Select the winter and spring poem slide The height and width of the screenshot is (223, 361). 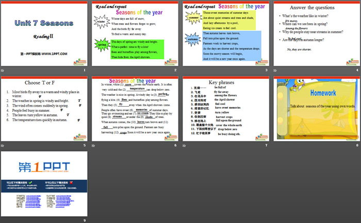click(x=135, y=33)
